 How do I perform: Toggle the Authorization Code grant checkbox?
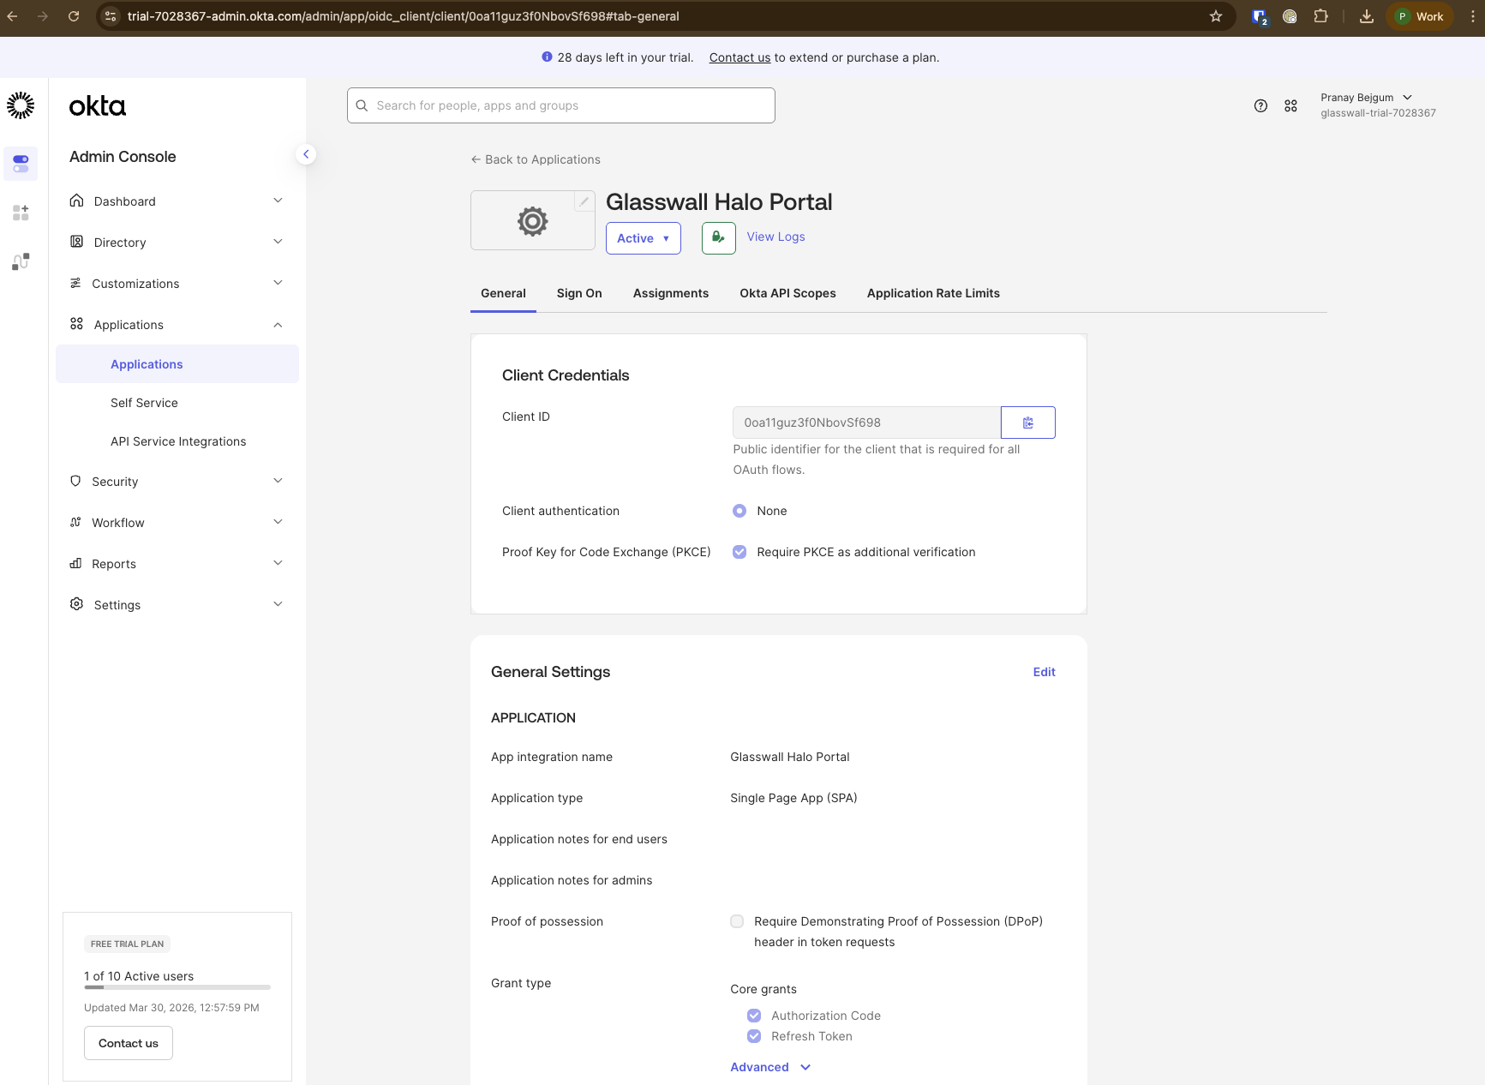click(x=754, y=1016)
